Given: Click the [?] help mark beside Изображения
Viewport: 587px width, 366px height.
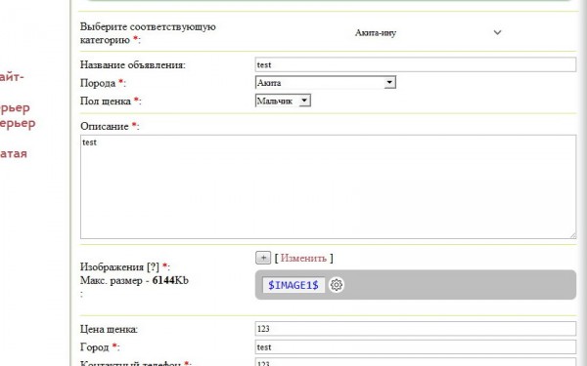Looking at the screenshot, I should [154, 267].
